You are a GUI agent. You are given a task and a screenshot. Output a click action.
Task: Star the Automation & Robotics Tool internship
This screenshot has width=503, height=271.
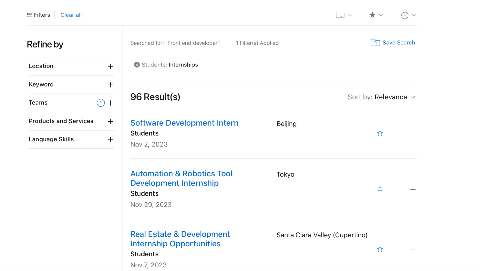[x=380, y=189]
